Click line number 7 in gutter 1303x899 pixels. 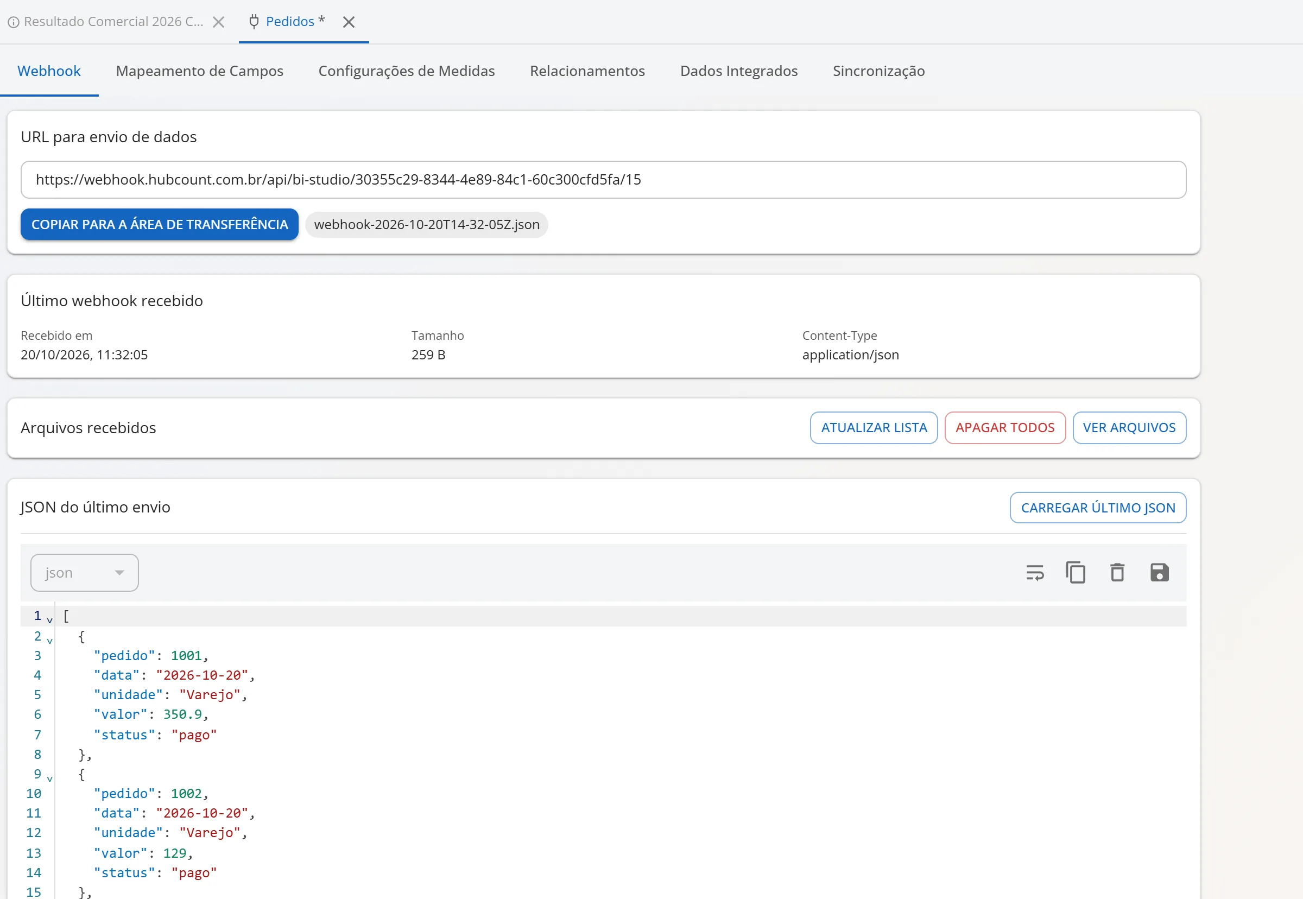(x=37, y=735)
